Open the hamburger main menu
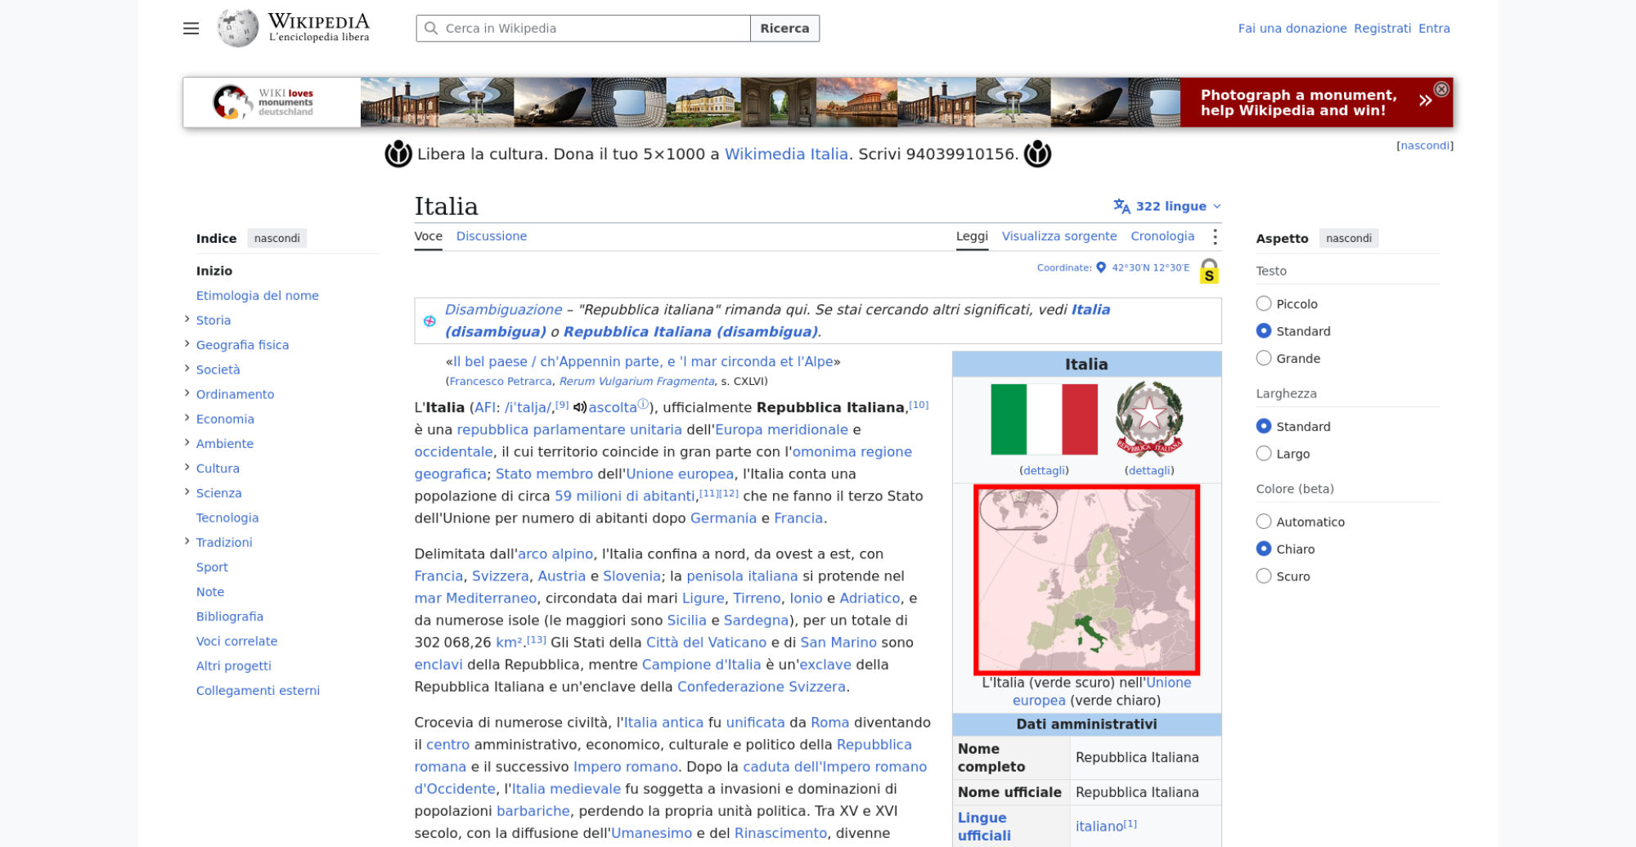 (x=191, y=29)
